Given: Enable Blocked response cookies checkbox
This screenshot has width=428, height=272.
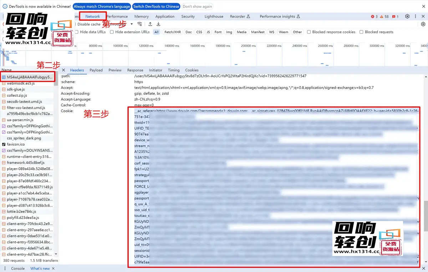Looking at the screenshot, I should (309, 32).
